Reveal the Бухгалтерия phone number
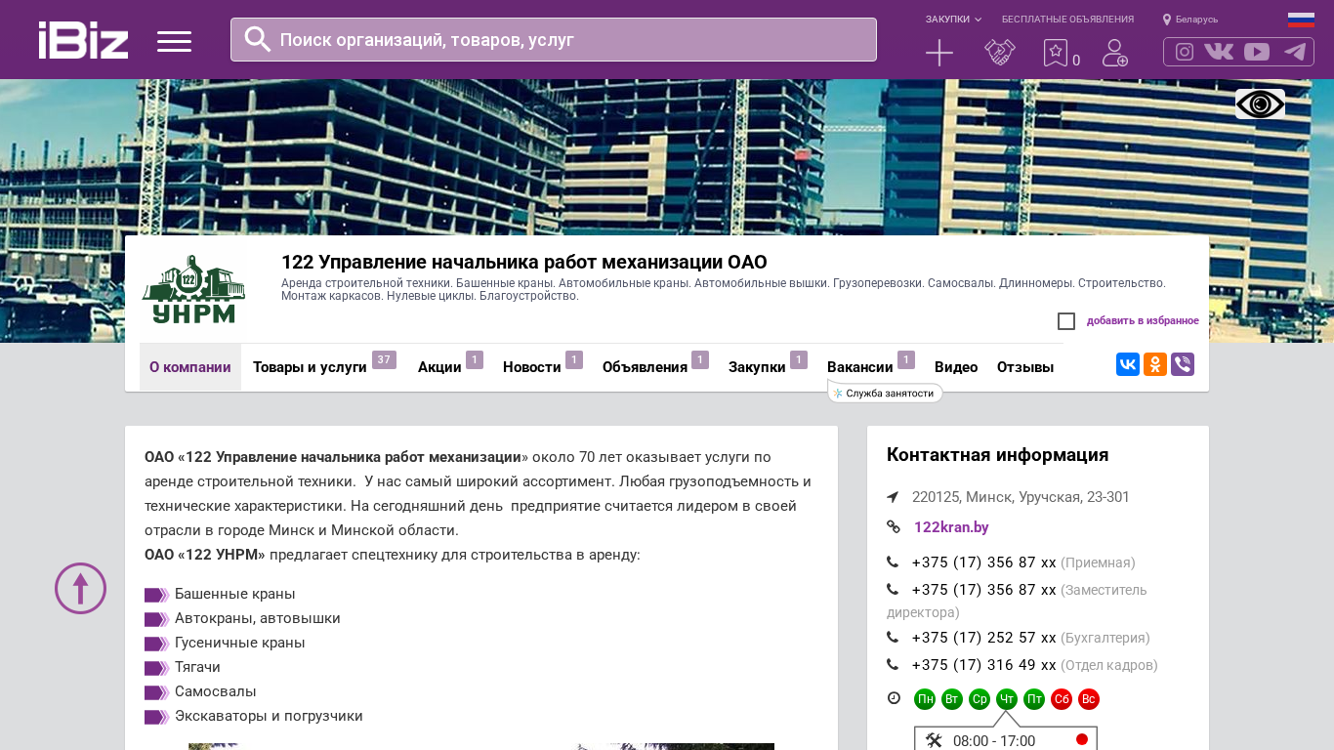This screenshot has width=1334, height=750. tap(984, 638)
